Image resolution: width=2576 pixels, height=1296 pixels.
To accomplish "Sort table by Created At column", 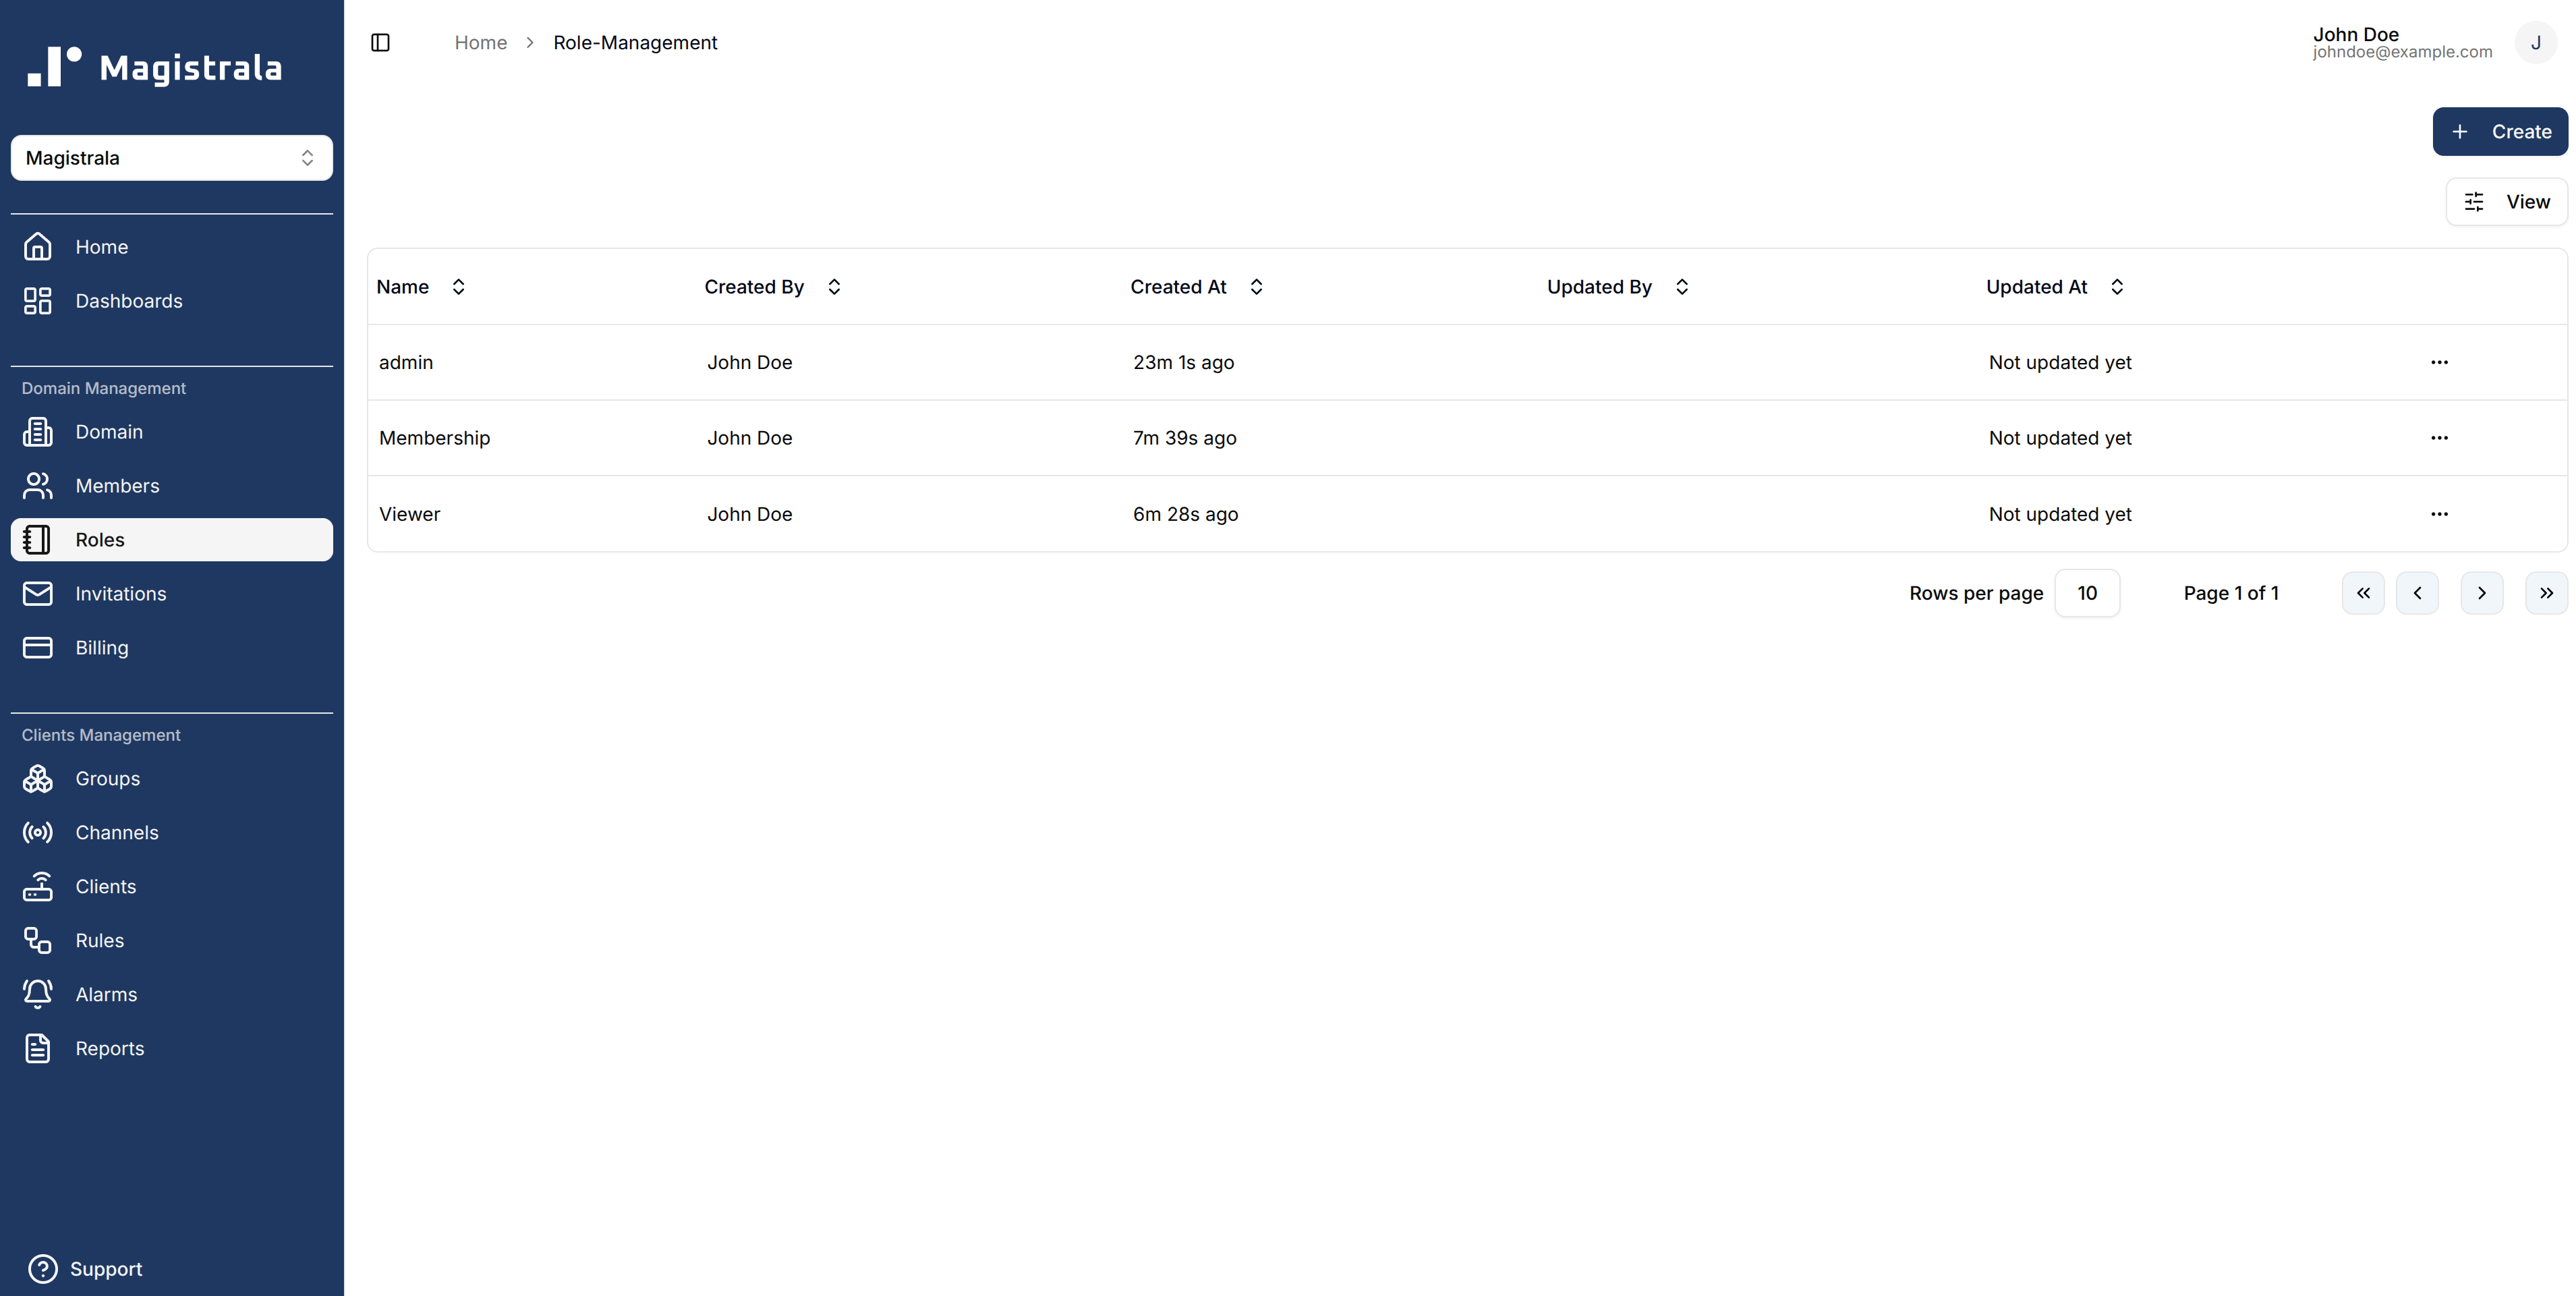I will pyautogui.click(x=1196, y=287).
